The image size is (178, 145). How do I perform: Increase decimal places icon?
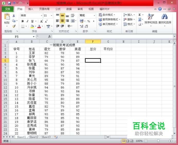(x=82, y=26)
